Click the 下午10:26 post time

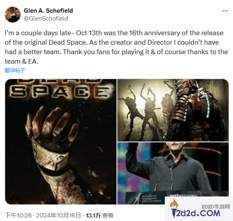(18, 215)
